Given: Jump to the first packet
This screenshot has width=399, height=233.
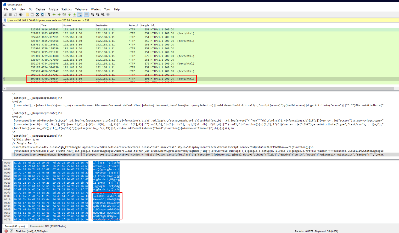Looking at the screenshot, I should (x=70, y=15).
